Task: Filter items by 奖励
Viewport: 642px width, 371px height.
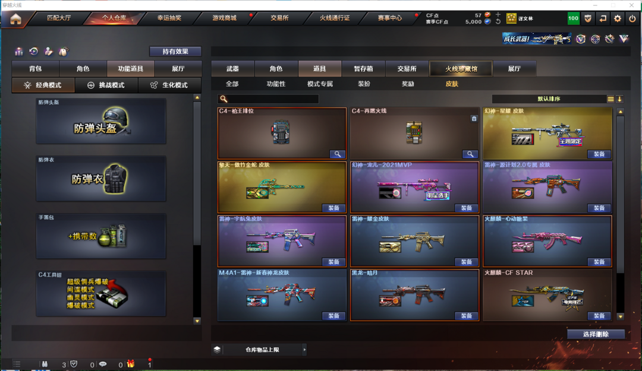Action: point(408,84)
